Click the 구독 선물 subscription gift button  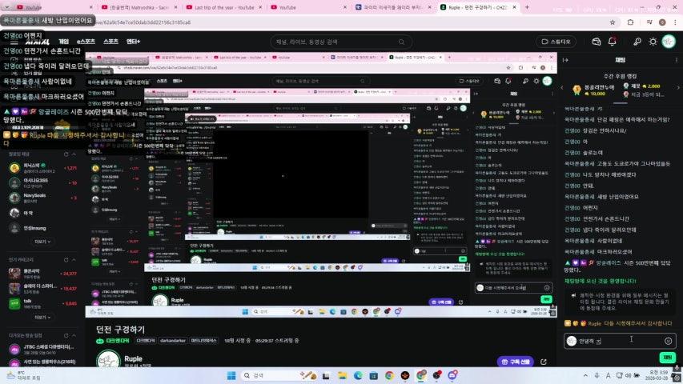tap(516, 362)
